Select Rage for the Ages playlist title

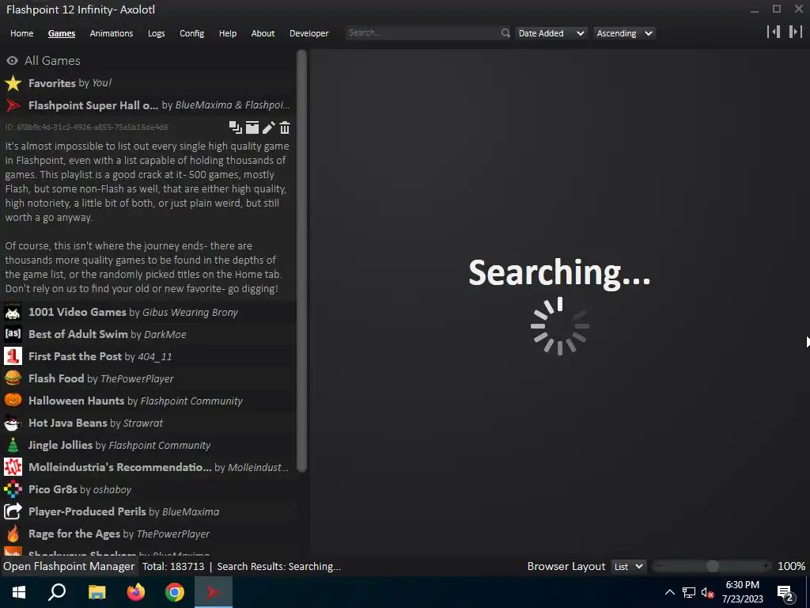click(x=74, y=534)
